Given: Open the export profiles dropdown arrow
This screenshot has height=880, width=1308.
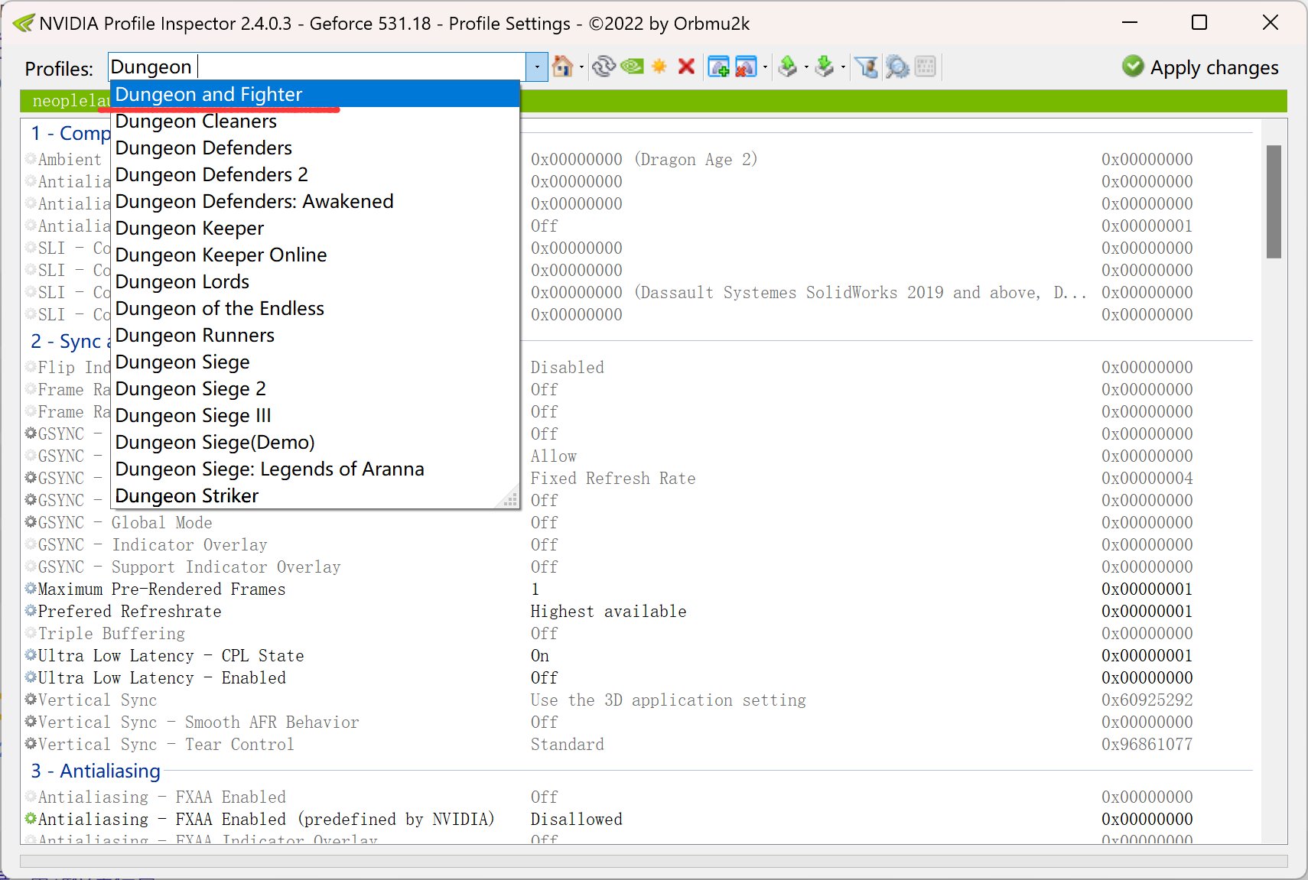Looking at the screenshot, I should 806,67.
